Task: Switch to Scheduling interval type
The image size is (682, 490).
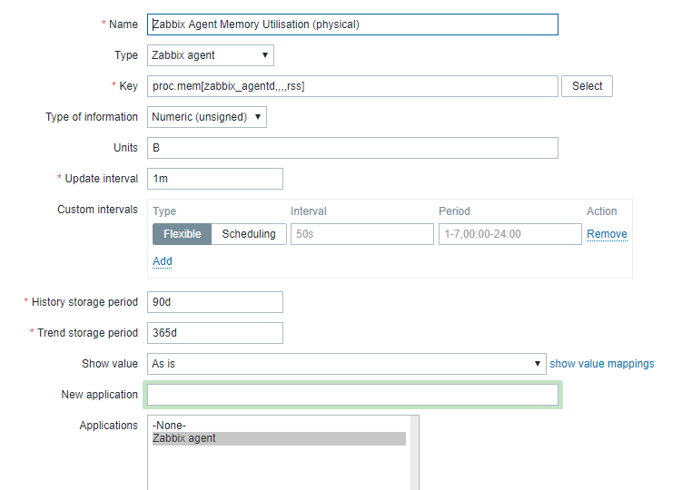Action: pos(249,234)
